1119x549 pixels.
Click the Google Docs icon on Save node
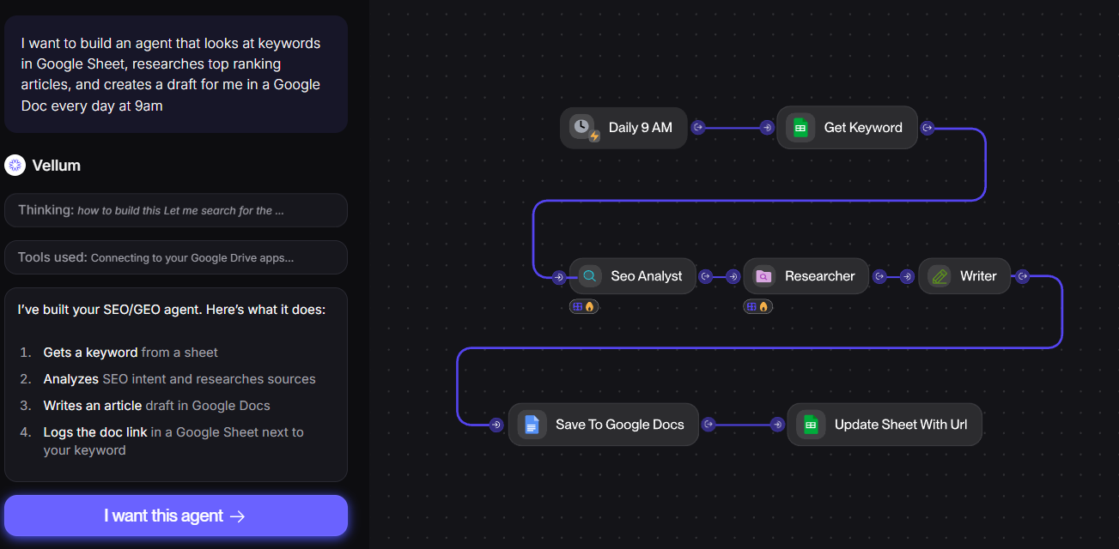[532, 424]
